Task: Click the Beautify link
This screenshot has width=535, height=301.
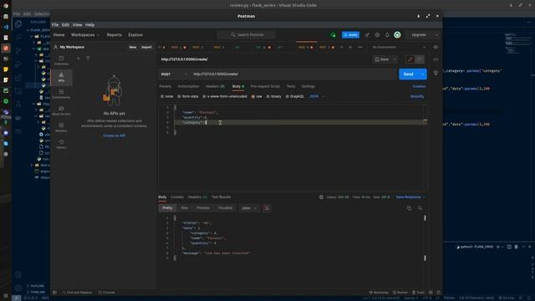Action: [417, 97]
